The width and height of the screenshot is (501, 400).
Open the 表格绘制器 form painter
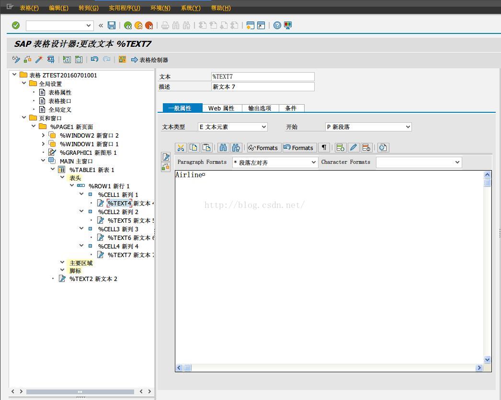(149, 60)
